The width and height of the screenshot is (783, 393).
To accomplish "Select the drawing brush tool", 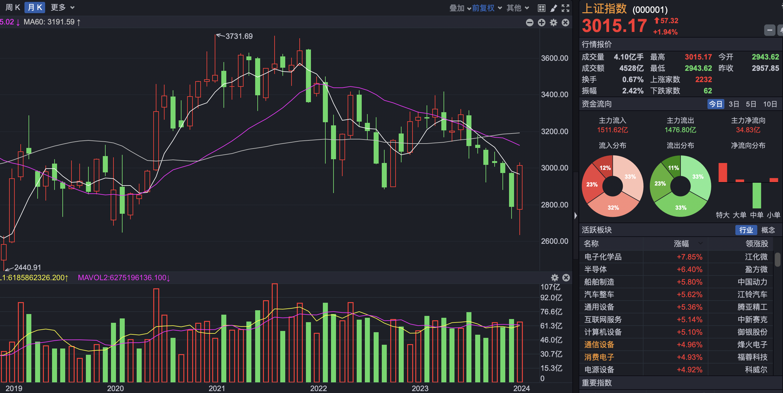I will (x=554, y=8).
